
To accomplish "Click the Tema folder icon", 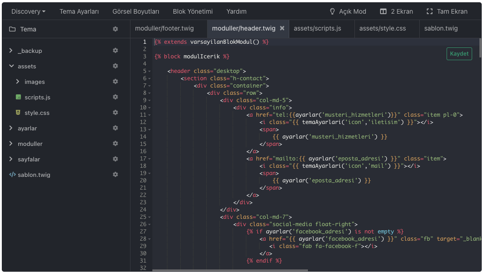I will click(x=12, y=29).
